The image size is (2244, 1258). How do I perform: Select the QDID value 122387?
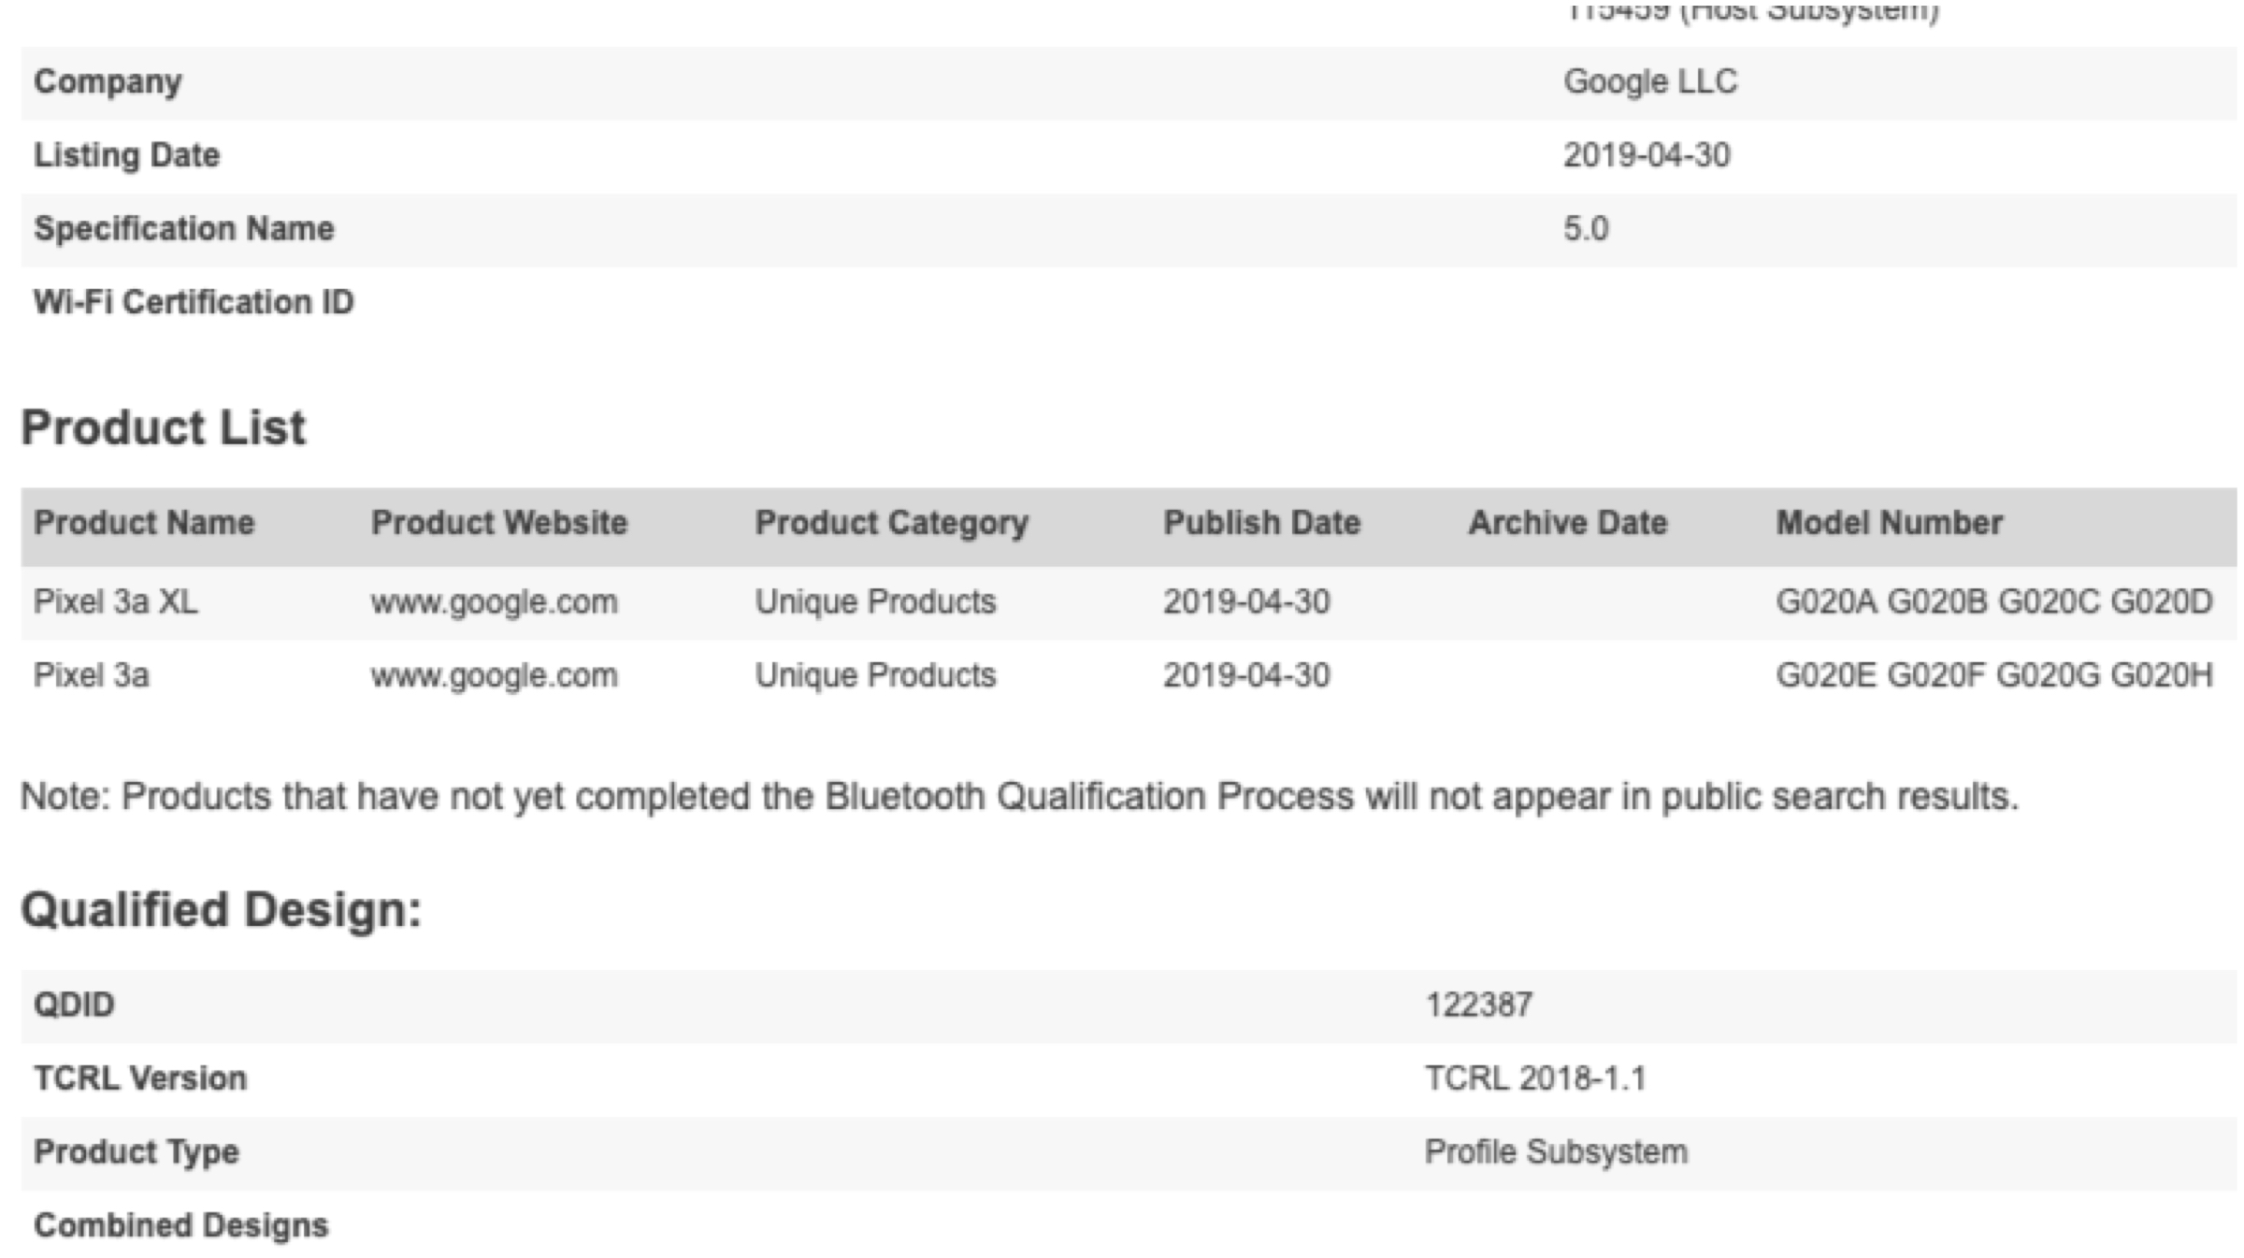click(1478, 1005)
